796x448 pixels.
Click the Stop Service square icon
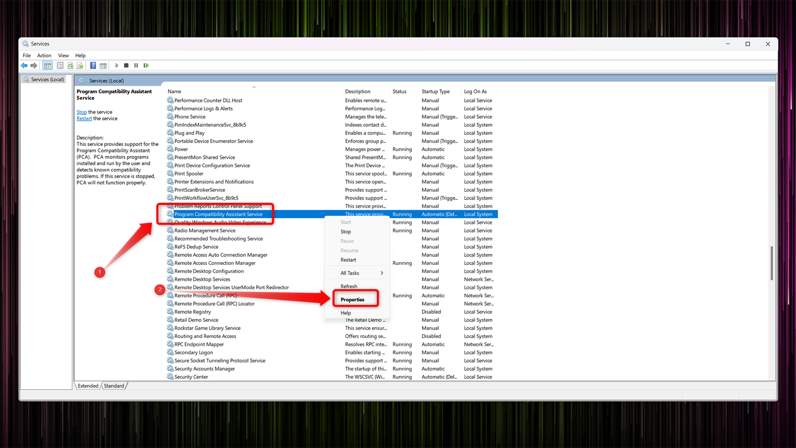point(126,65)
